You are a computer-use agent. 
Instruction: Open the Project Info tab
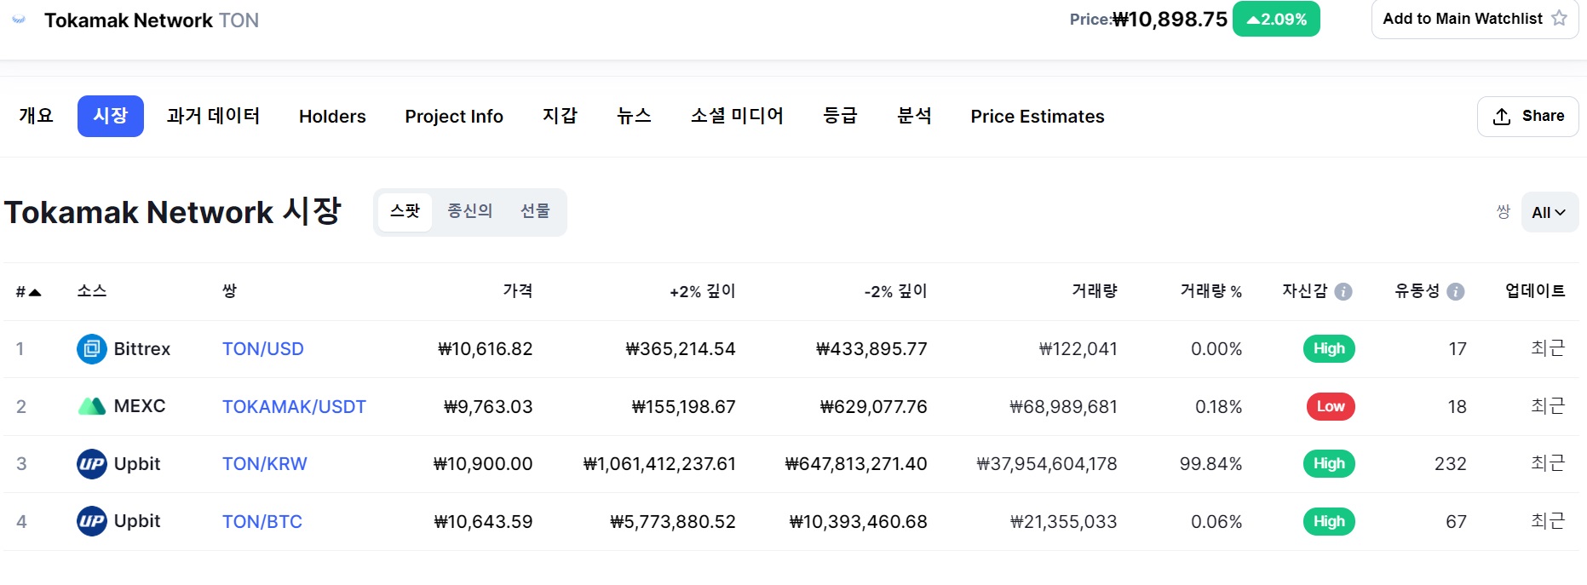(x=454, y=117)
